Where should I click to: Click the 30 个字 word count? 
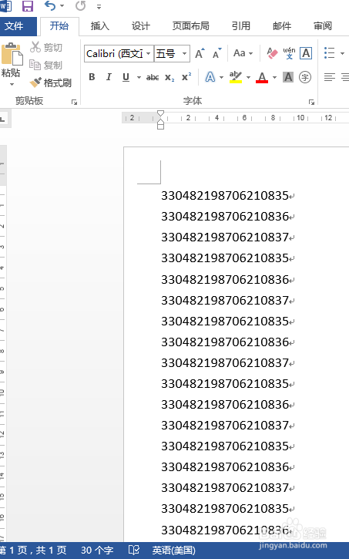pyautogui.click(x=97, y=551)
